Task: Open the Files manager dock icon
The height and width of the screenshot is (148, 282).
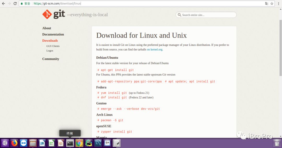Action: [x=33, y=143]
